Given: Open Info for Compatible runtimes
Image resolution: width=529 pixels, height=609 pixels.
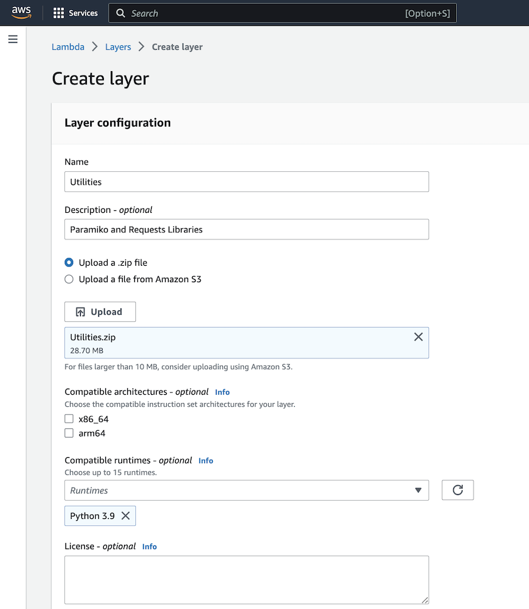Looking at the screenshot, I should [x=206, y=460].
